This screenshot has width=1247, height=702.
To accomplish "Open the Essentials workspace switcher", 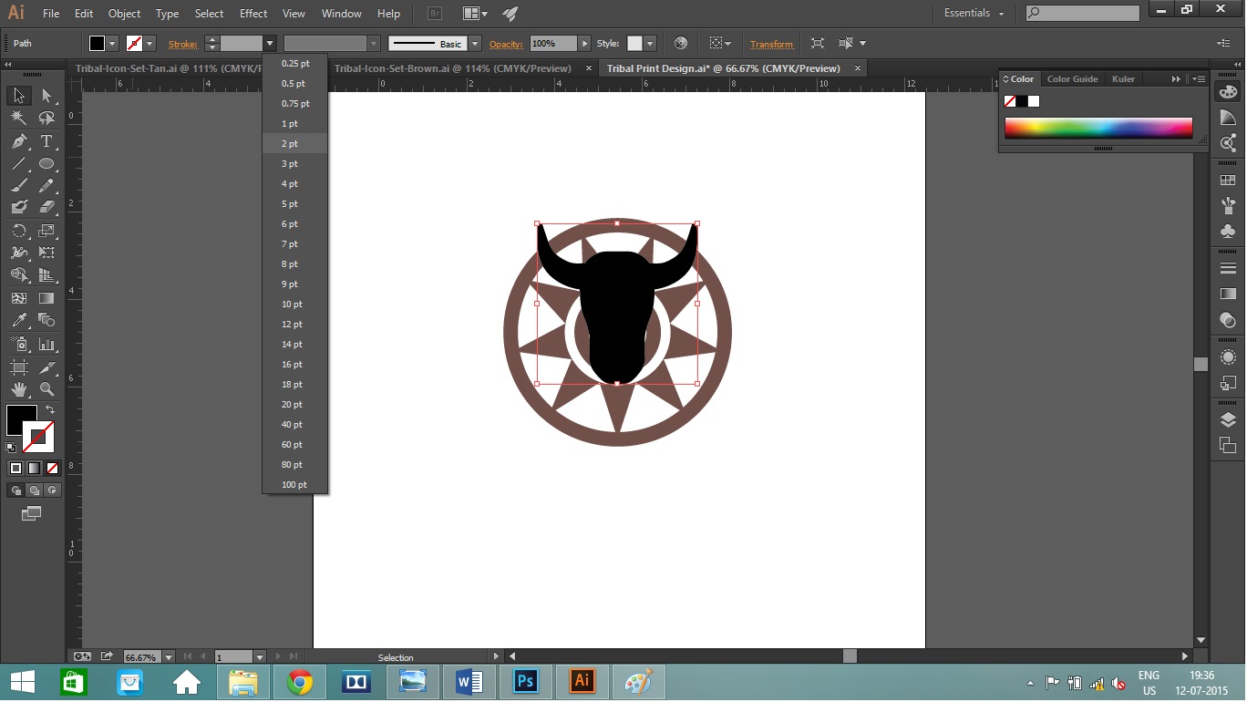I will tap(974, 14).
